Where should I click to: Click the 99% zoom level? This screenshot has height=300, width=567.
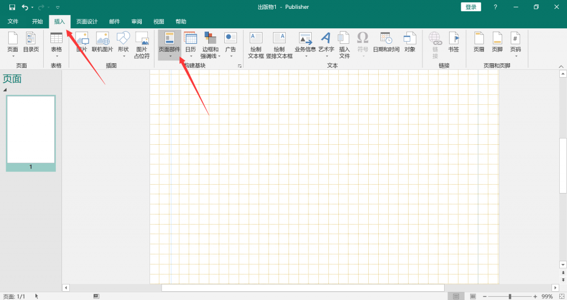547,296
